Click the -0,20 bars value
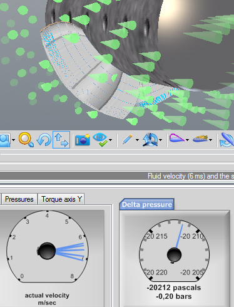234x307 pixels. (x=174, y=296)
